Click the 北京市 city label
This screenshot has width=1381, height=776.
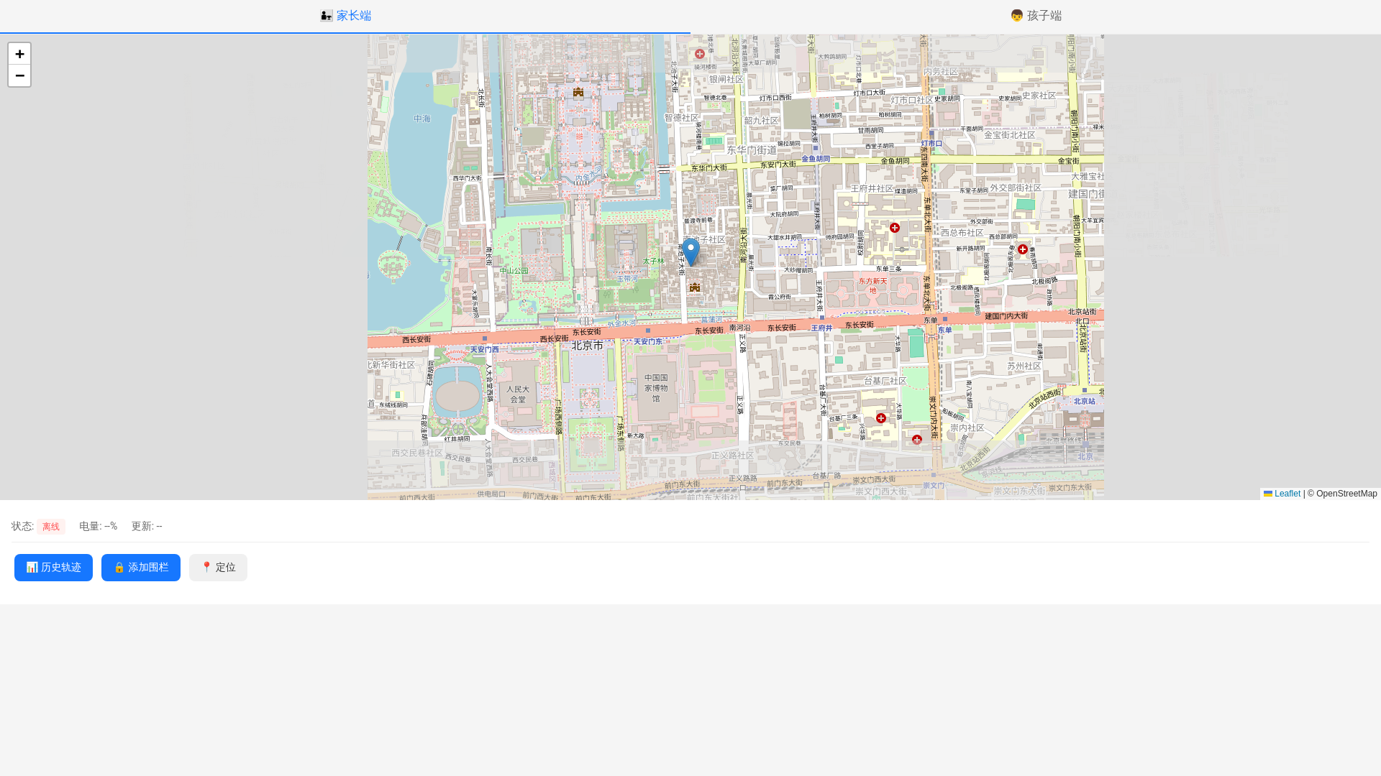(x=588, y=346)
